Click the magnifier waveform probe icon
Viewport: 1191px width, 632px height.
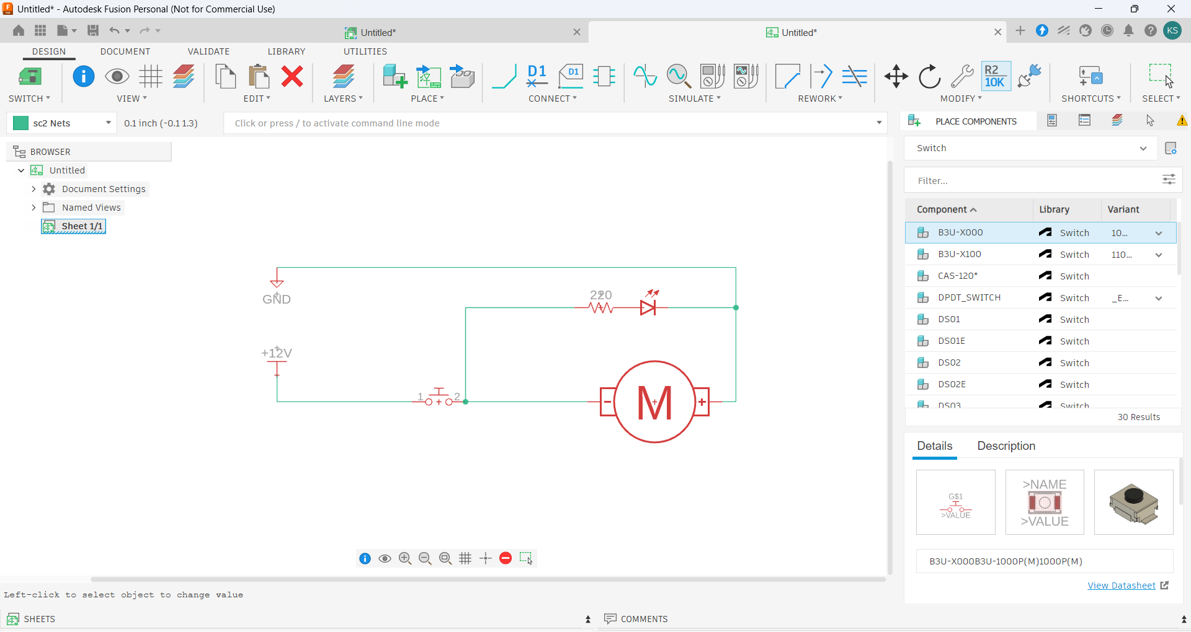click(679, 76)
